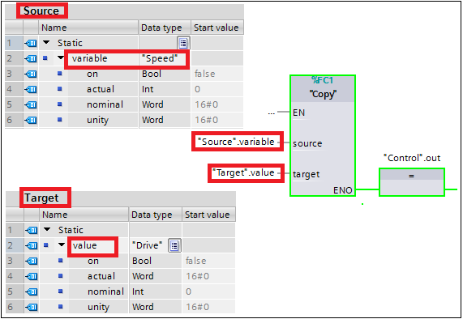Select the "Speed" data type cell
Screen dimensions: 463x319
click(164, 58)
